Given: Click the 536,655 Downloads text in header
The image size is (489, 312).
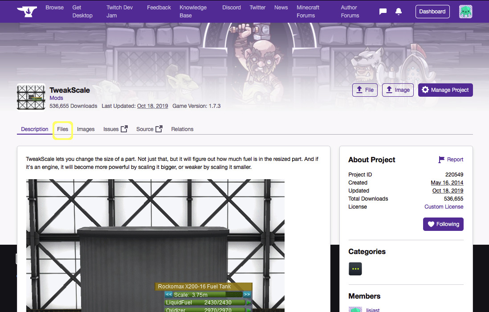Looking at the screenshot, I should point(73,106).
